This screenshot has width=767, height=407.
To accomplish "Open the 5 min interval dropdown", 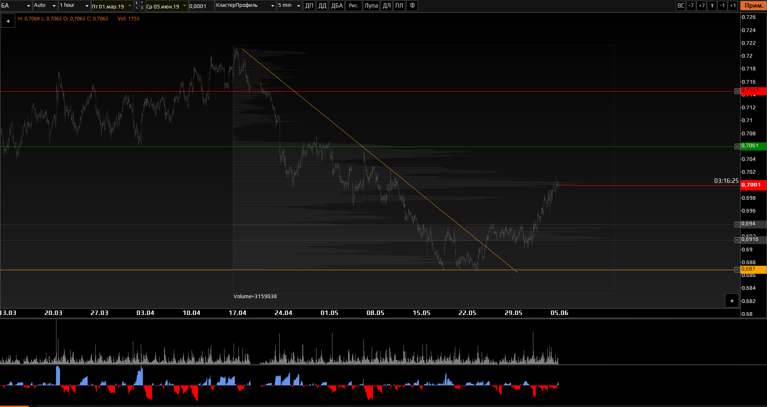I will [x=289, y=6].
